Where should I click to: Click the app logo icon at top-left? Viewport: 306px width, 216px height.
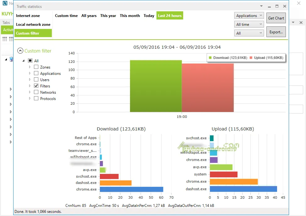point(5,3)
